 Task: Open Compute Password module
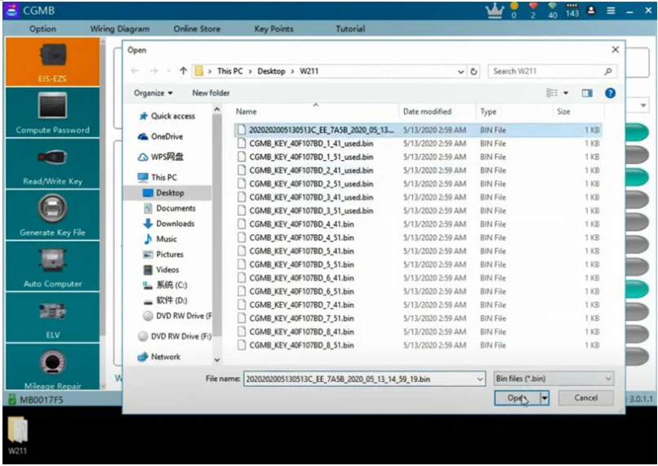pos(52,113)
